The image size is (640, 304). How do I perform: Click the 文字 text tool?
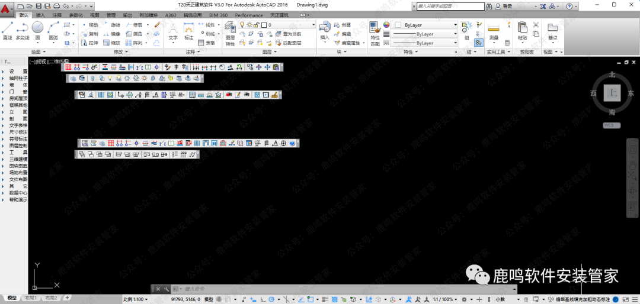pyautogui.click(x=173, y=31)
